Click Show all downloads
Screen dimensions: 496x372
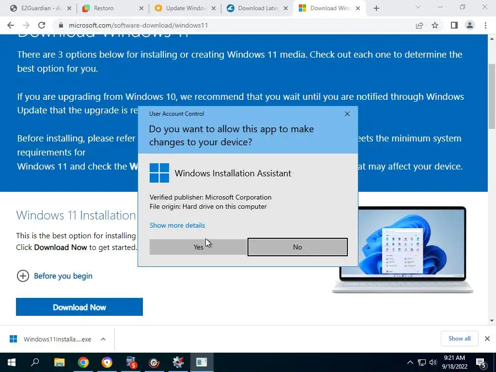coord(459,339)
